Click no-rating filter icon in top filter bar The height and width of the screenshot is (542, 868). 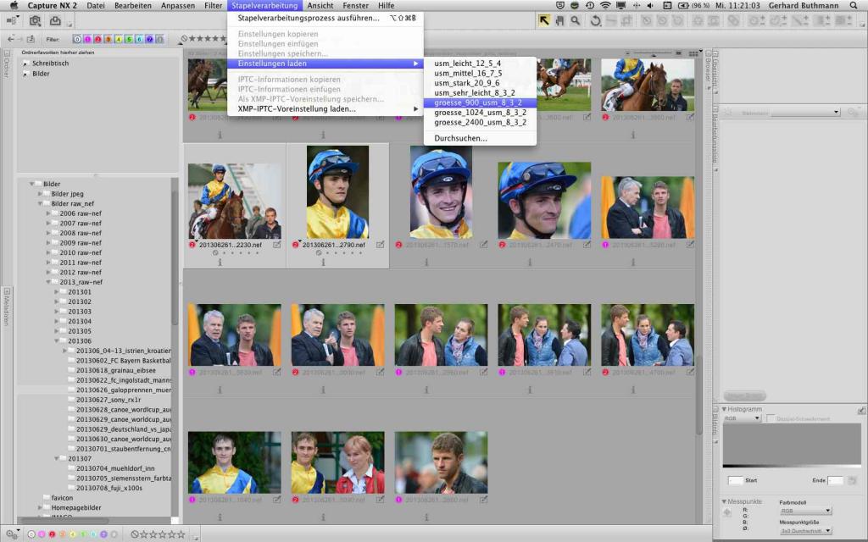pyautogui.click(x=184, y=39)
